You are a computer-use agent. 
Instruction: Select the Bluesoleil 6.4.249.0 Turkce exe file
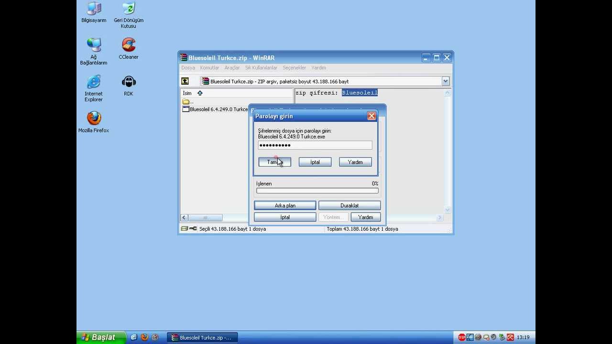point(215,109)
